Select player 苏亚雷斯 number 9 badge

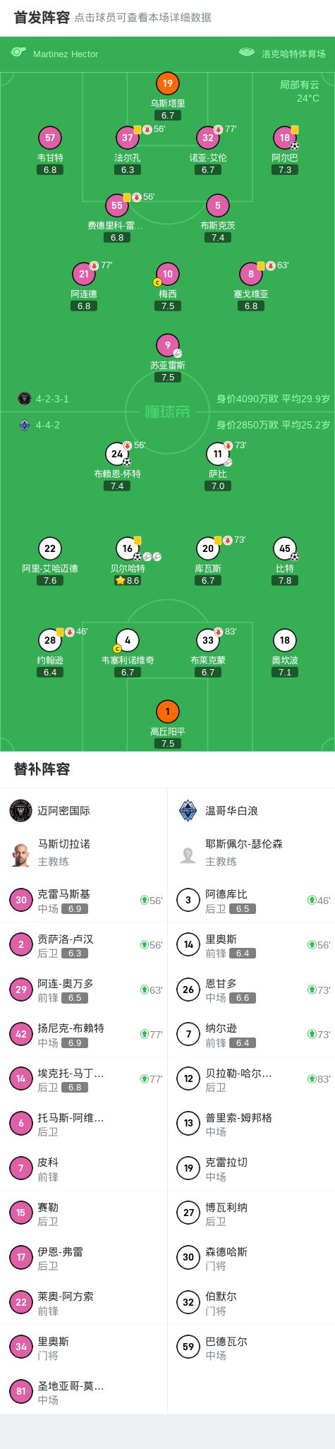click(x=168, y=345)
